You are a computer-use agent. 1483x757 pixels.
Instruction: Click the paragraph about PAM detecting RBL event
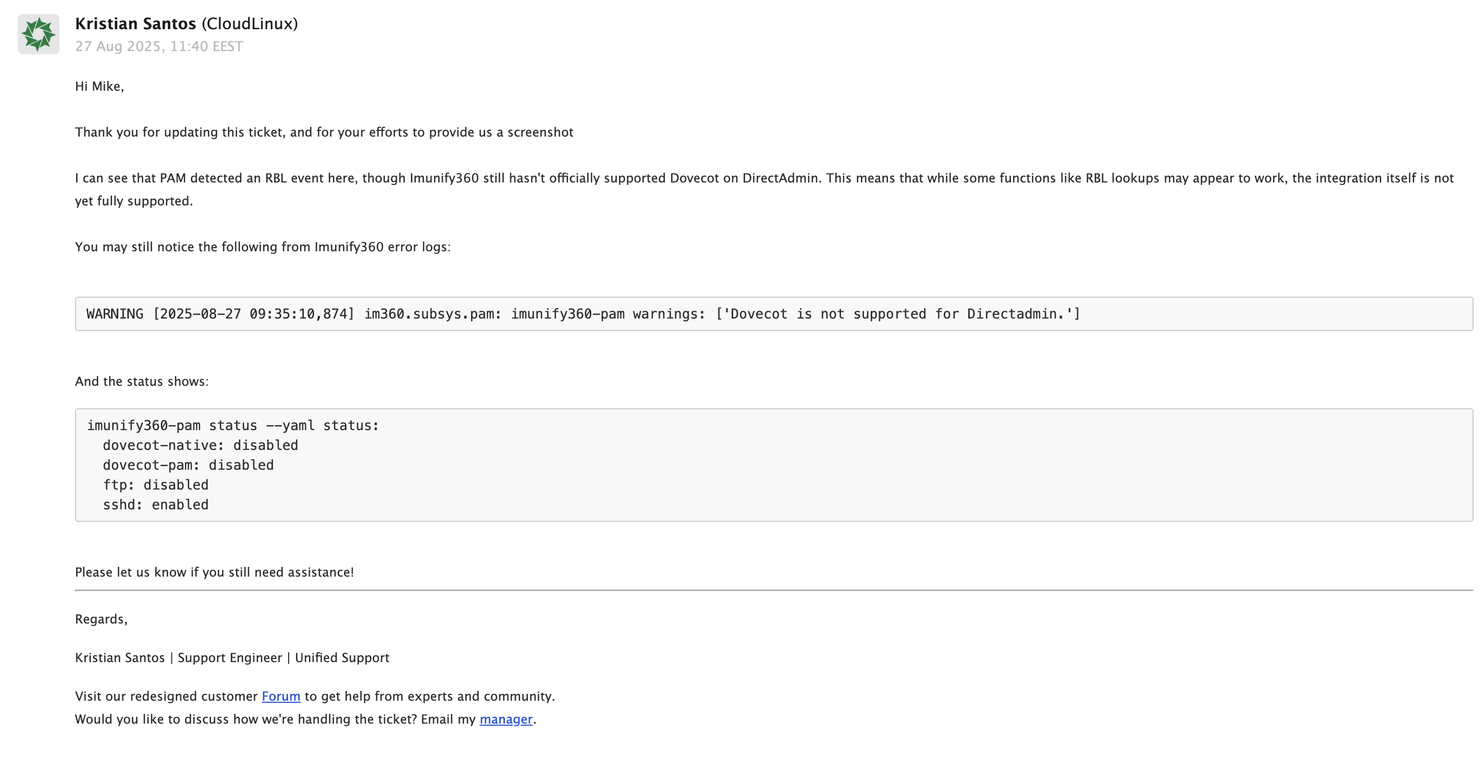tap(764, 189)
